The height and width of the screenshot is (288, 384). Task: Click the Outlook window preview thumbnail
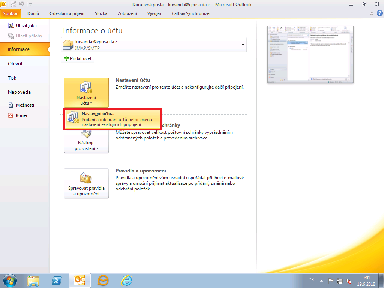pyautogui.click(x=310, y=54)
